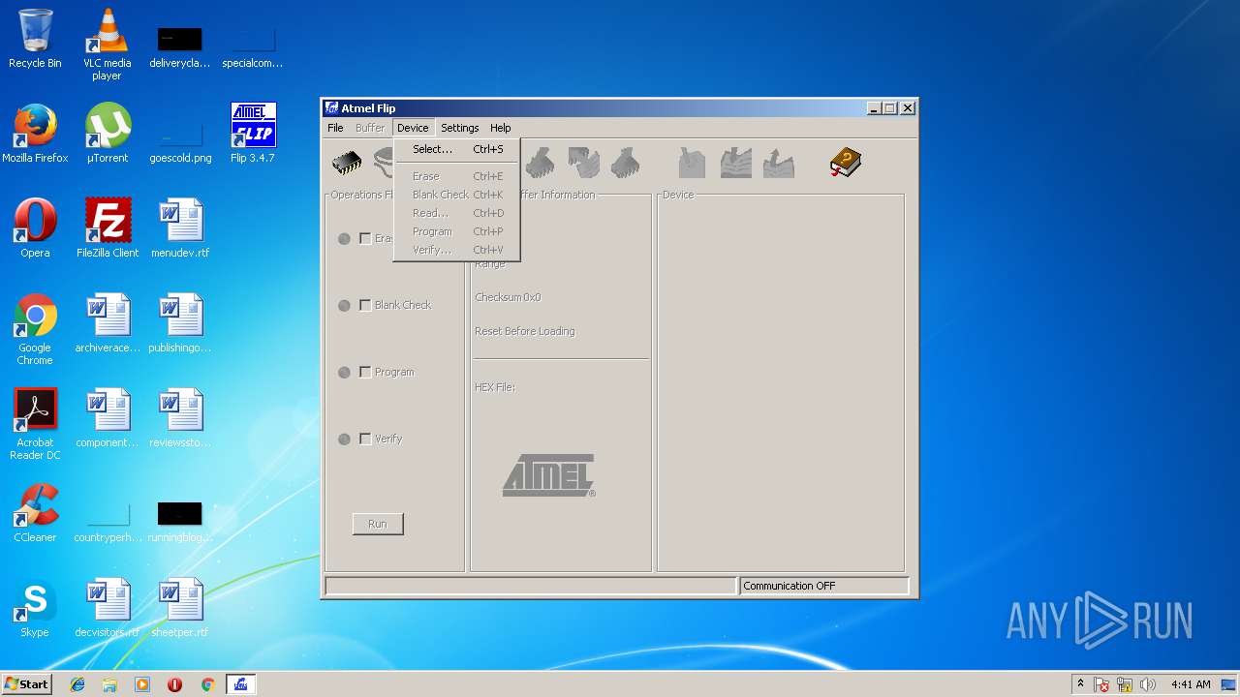The width and height of the screenshot is (1240, 697).
Task: Choose Erase in the Device menu
Action: point(457,176)
